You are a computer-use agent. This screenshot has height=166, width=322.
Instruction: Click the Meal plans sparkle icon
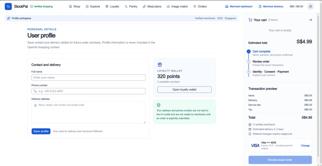144,6
